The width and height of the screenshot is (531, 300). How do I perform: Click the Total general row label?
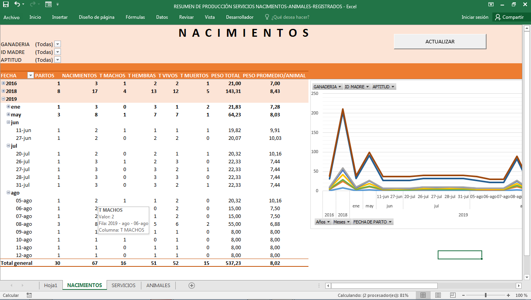click(x=16, y=263)
